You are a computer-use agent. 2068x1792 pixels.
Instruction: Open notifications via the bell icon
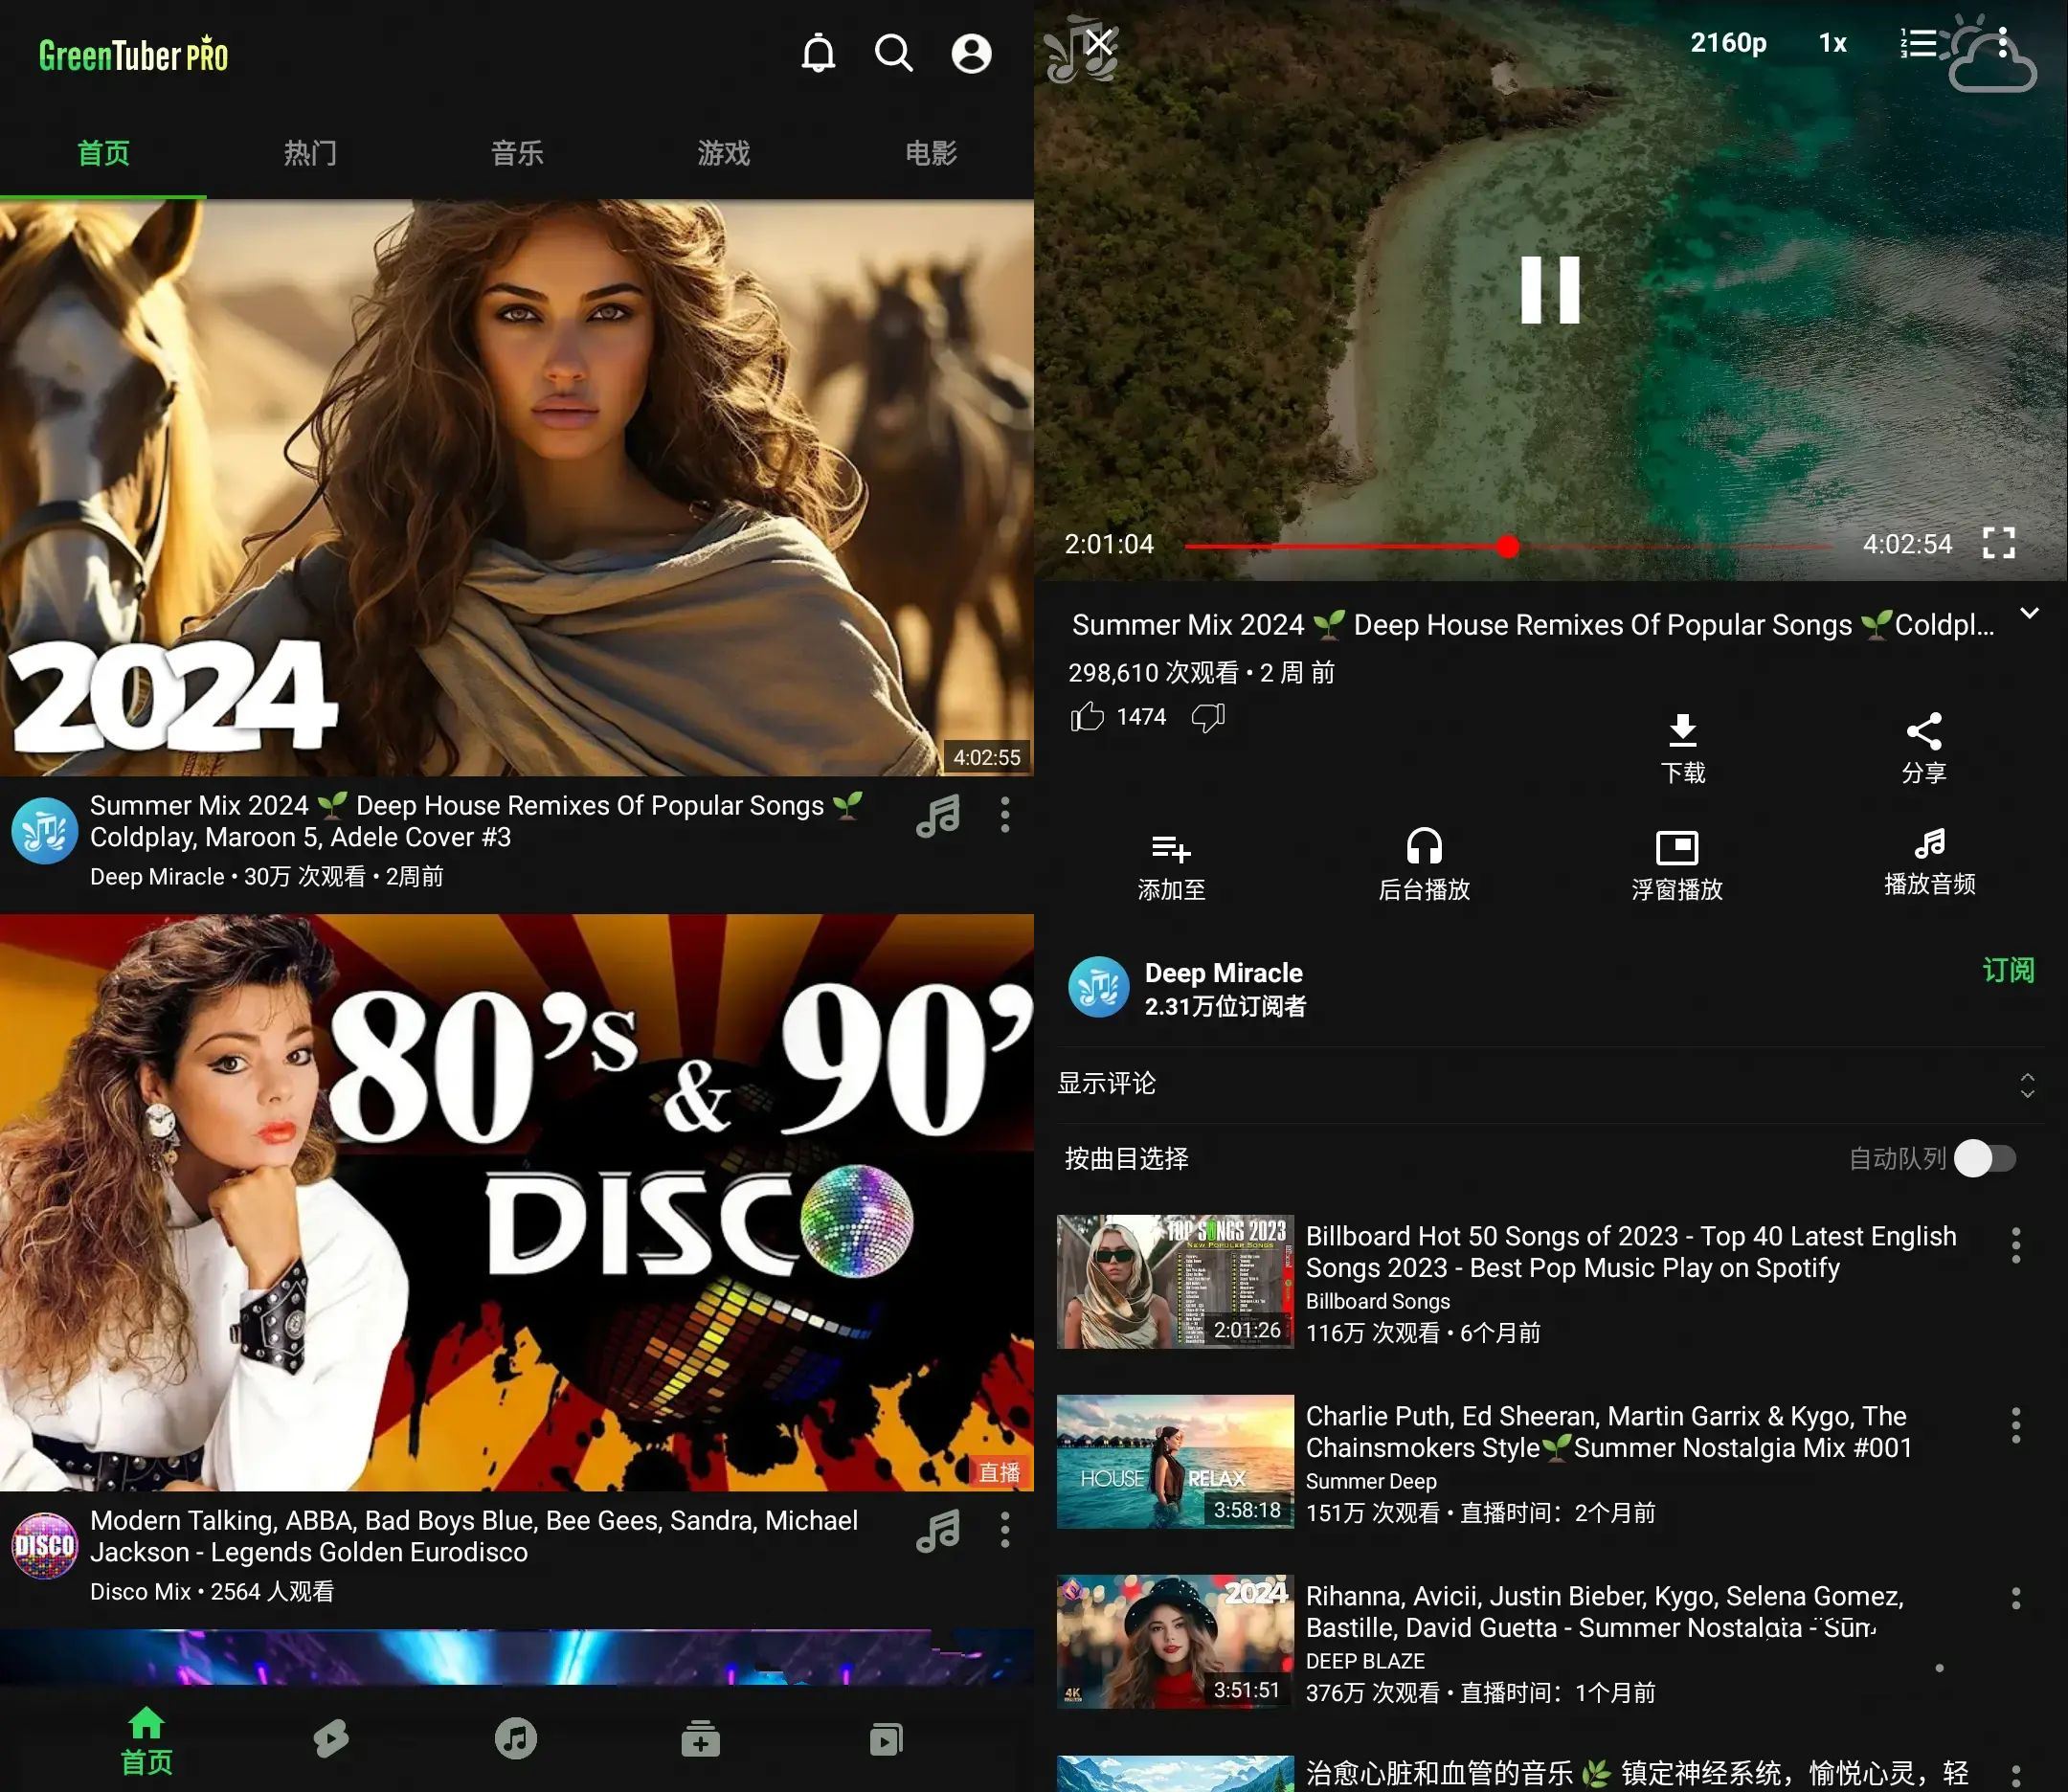pyautogui.click(x=819, y=53)
